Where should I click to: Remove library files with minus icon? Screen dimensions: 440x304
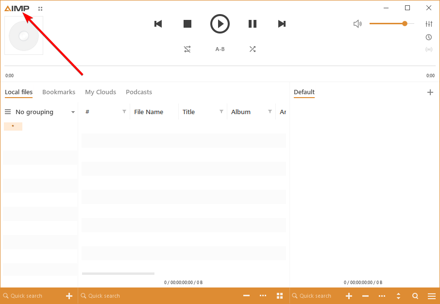coord(246,296)
